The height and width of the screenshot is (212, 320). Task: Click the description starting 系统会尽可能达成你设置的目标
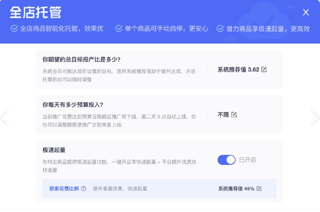[x=119, y=75]
